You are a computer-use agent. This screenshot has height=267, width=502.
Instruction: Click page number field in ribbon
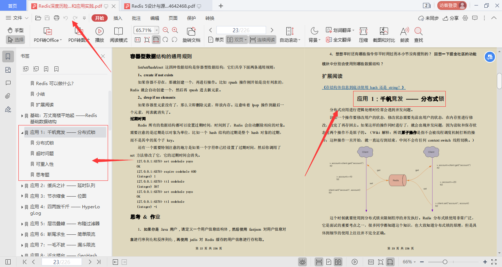click(x=241, y=30)
